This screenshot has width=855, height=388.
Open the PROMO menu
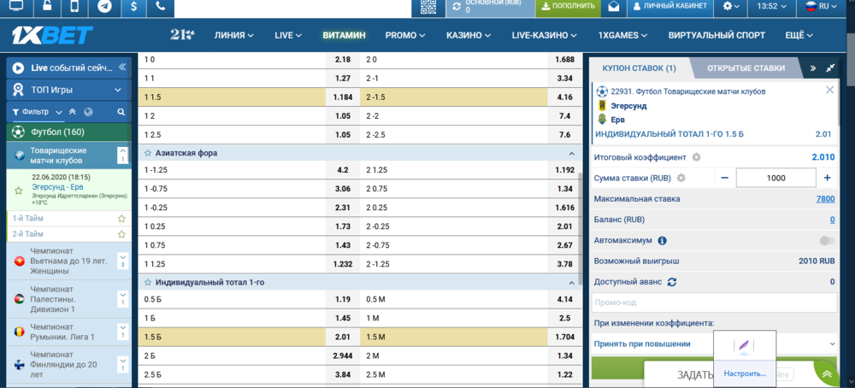coord(405,35)
